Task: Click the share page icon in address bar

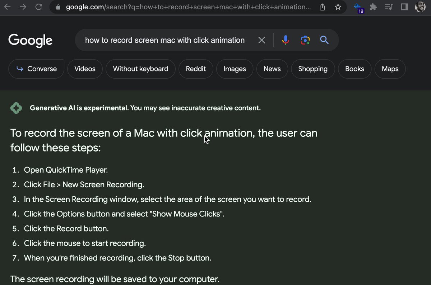Action: click(x=323, y=7)
